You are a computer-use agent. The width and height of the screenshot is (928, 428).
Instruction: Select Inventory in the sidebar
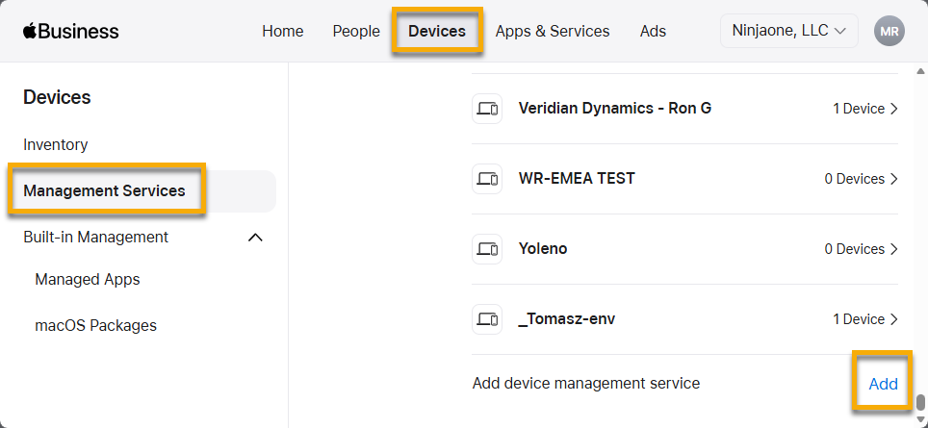click(x=56, y=145)
